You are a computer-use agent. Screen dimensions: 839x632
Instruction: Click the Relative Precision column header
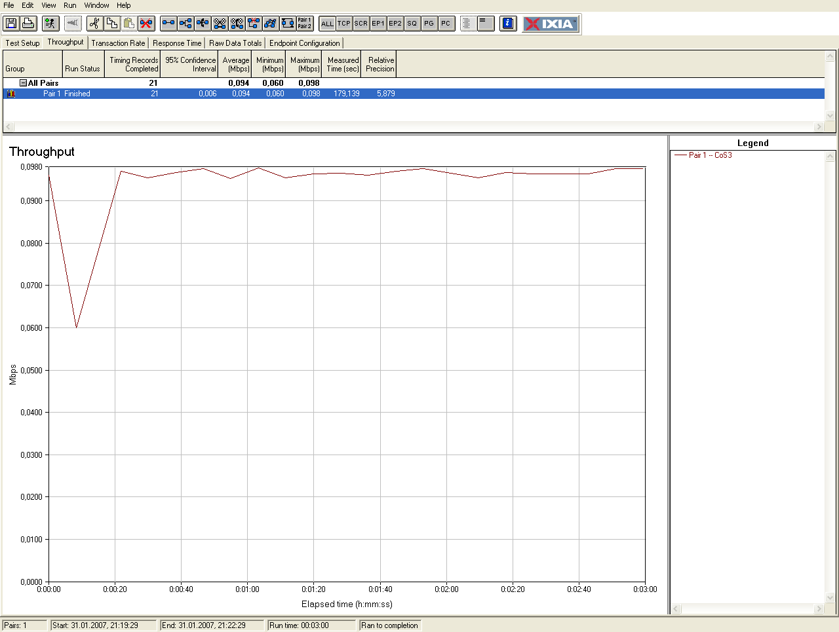coord(379,64)
